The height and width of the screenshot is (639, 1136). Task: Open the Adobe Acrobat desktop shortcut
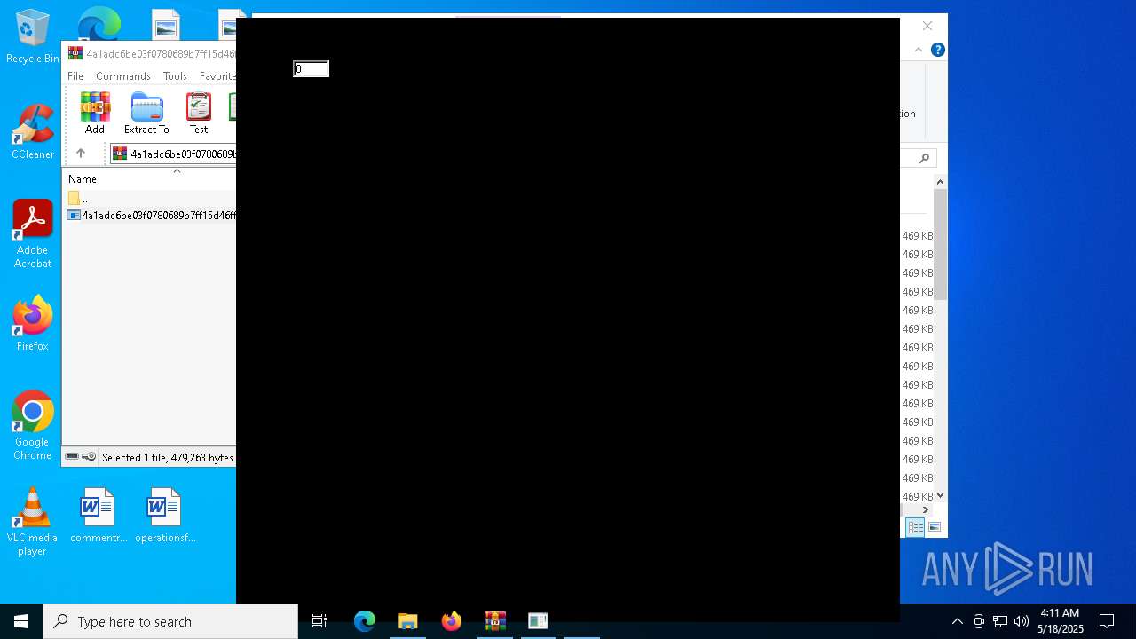33,234
